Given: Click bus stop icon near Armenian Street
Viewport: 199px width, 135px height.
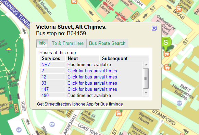Looking at the screenshot, I should tap(119, 113).
